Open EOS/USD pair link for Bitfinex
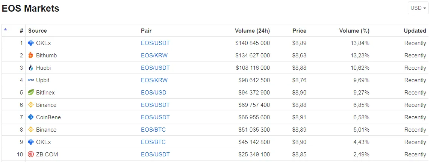 point(154,92)
